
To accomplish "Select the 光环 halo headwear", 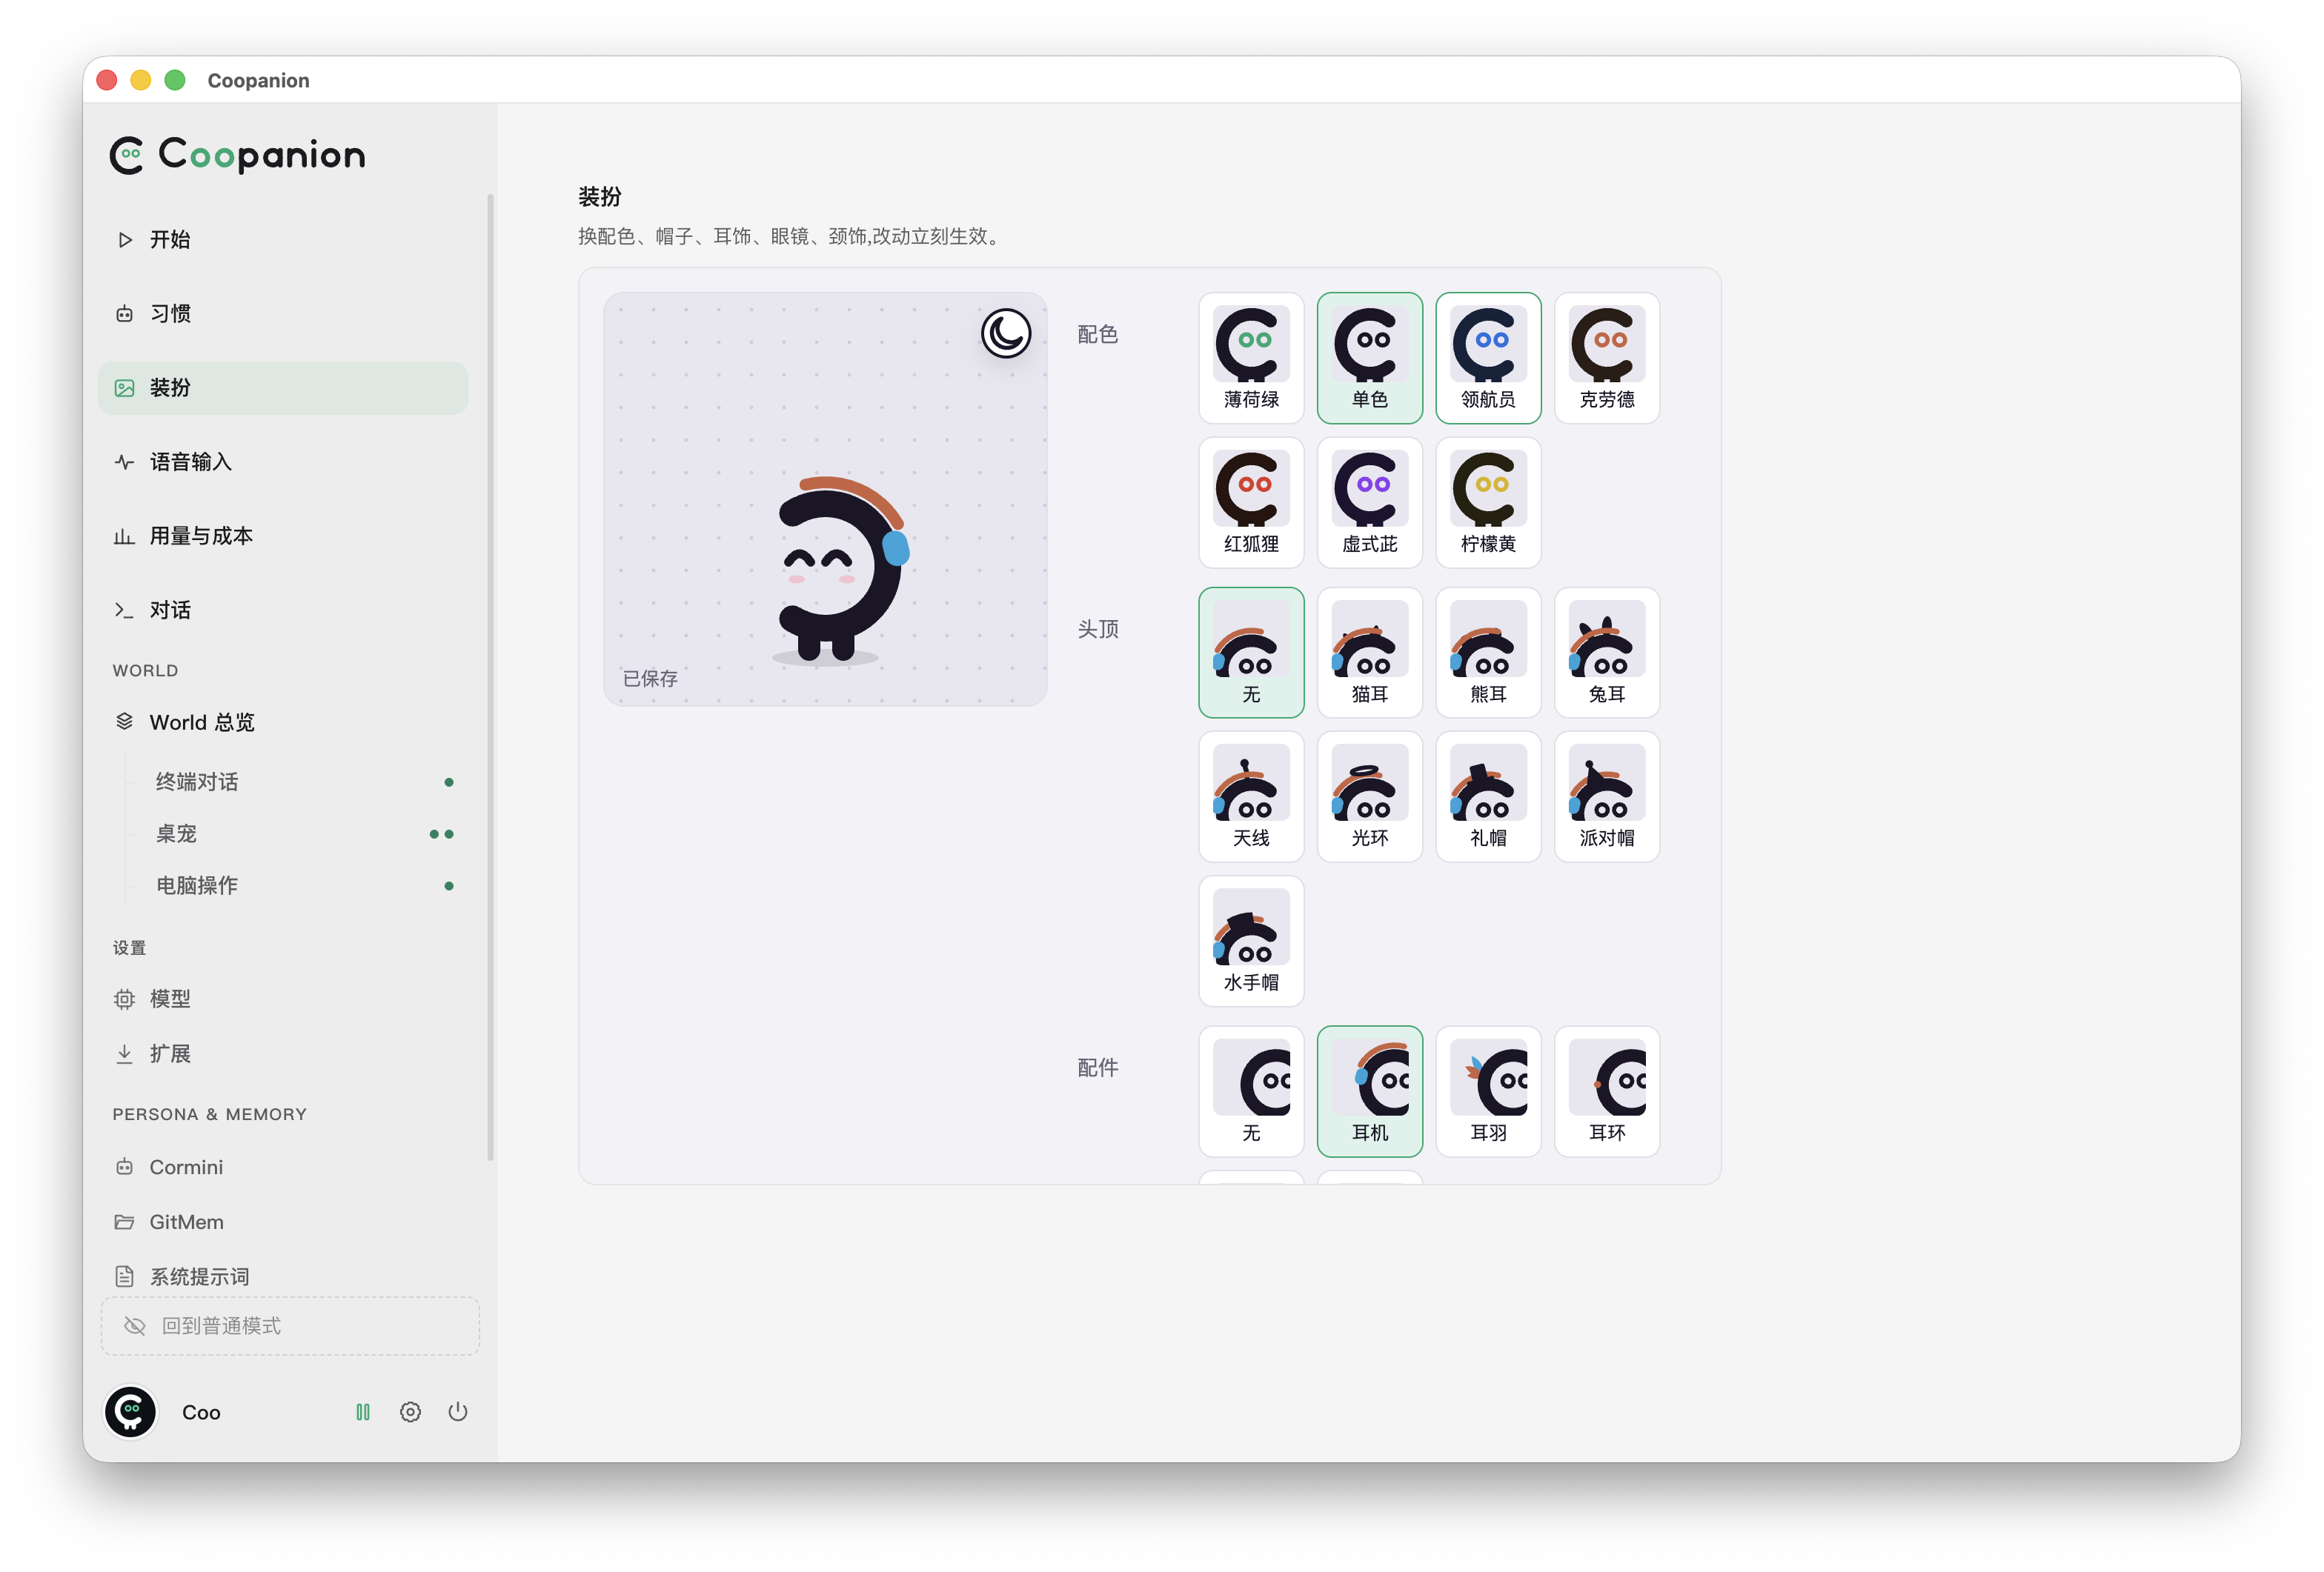I will click(x=1369, y=796).
